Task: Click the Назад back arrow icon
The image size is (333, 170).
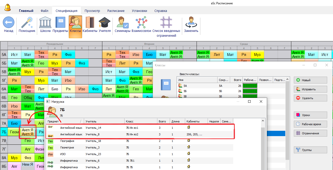Action: [9, 23]
